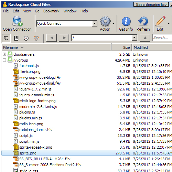
Task: Select the style-ie.css file name
Action: click(29, 171)
